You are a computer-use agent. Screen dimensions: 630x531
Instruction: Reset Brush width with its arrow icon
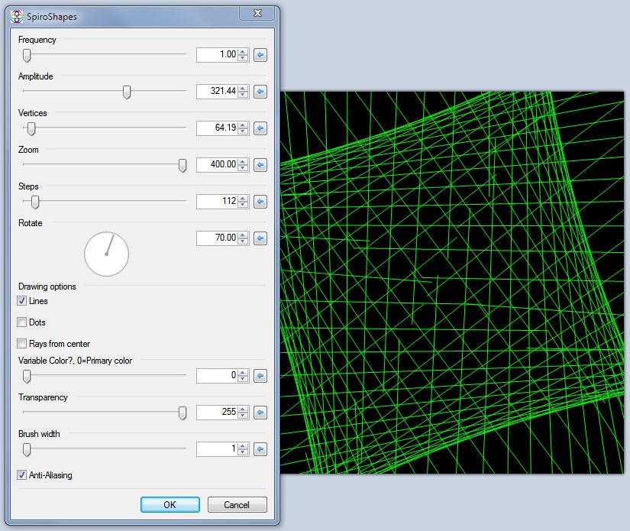coord(260,449)
